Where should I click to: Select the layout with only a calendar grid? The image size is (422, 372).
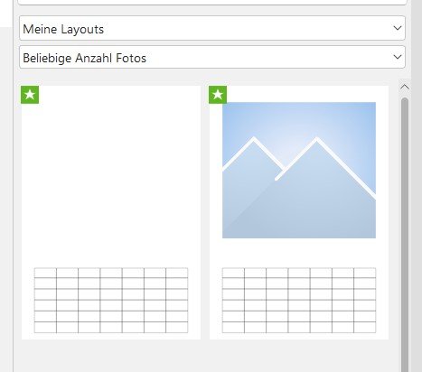coord(111,212)
